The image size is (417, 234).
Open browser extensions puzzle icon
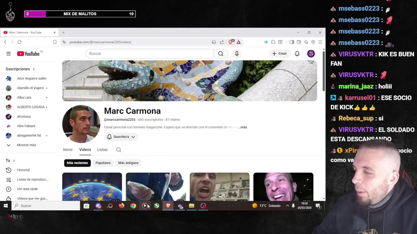pyautogui.click(x=273, y=42)
